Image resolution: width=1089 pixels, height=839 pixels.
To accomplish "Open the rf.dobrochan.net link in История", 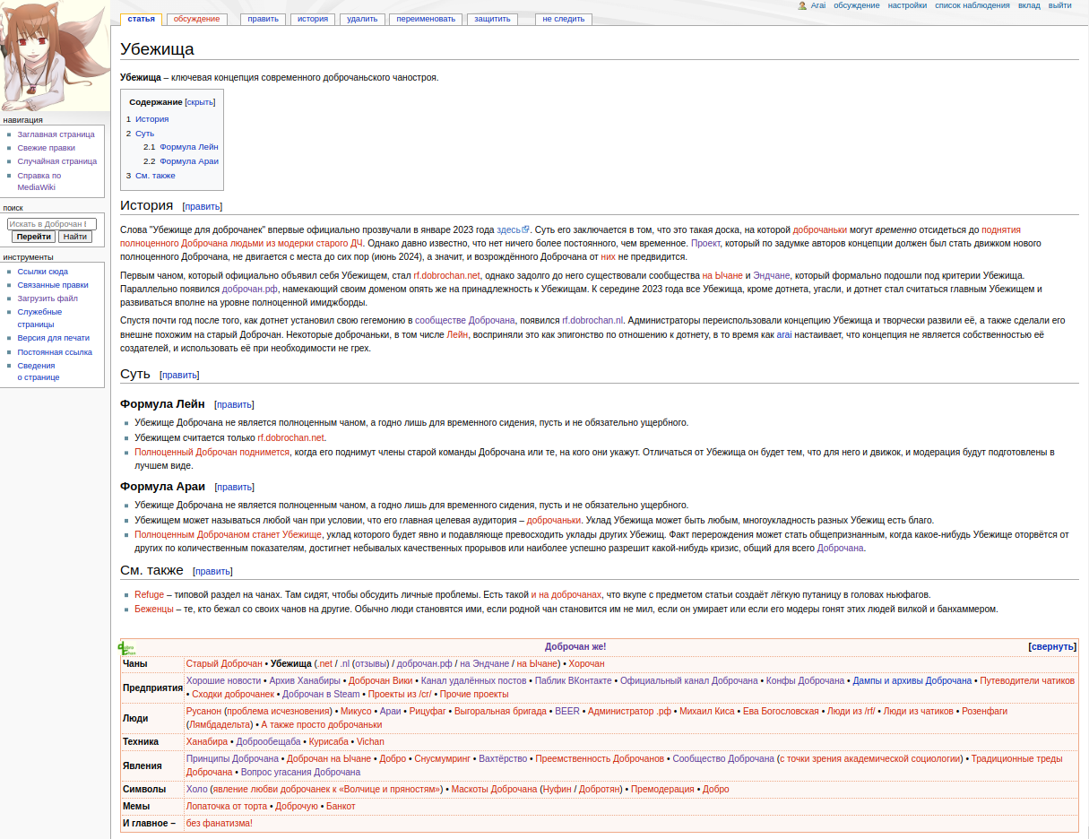I will click(x=446, y=275).
